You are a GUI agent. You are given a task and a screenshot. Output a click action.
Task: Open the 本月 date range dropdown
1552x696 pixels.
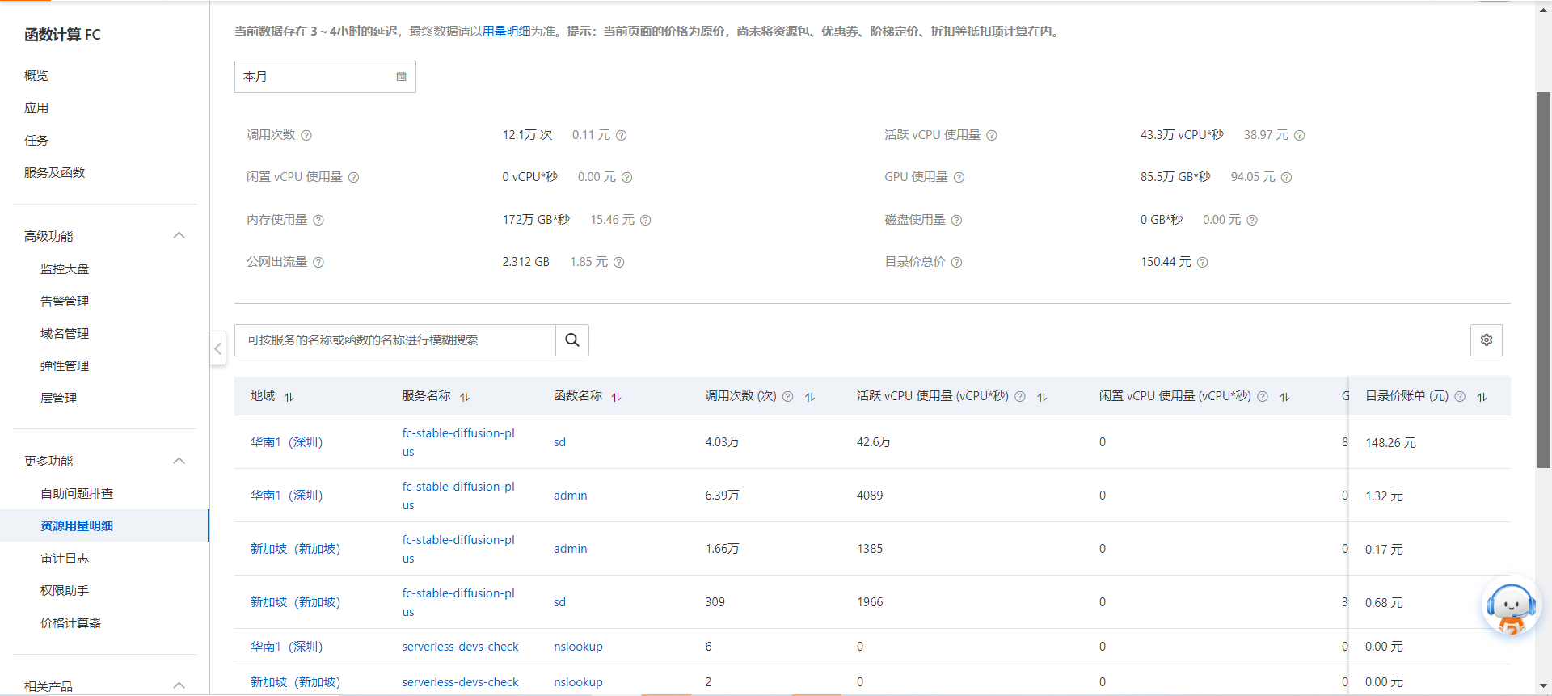coord(325,77)
